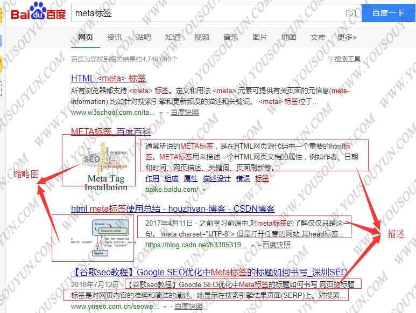The image size is (416, 313).
Task: Open 百度快照 for the ynseo result
Action: (189, 307)
